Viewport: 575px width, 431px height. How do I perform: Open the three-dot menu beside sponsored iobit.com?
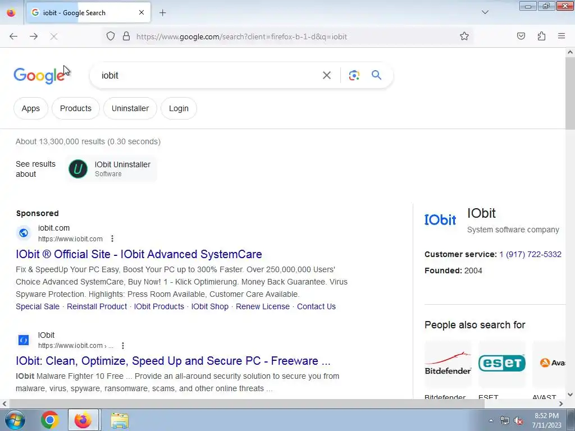pos(112,239)
